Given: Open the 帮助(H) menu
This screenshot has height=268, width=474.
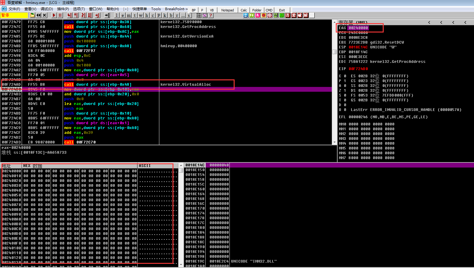Looking at the screenshot, I should coord(113,9).
